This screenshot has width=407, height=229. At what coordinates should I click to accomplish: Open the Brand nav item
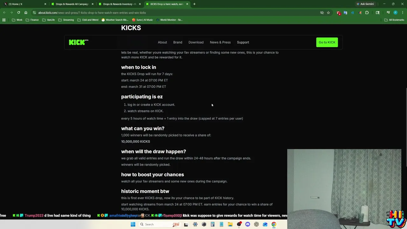[178, 42]
